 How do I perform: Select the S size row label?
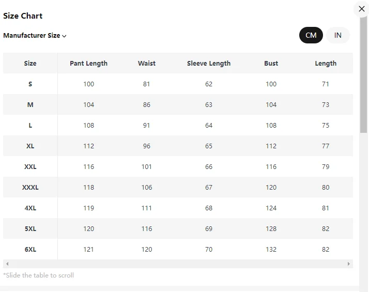point(30,84)
